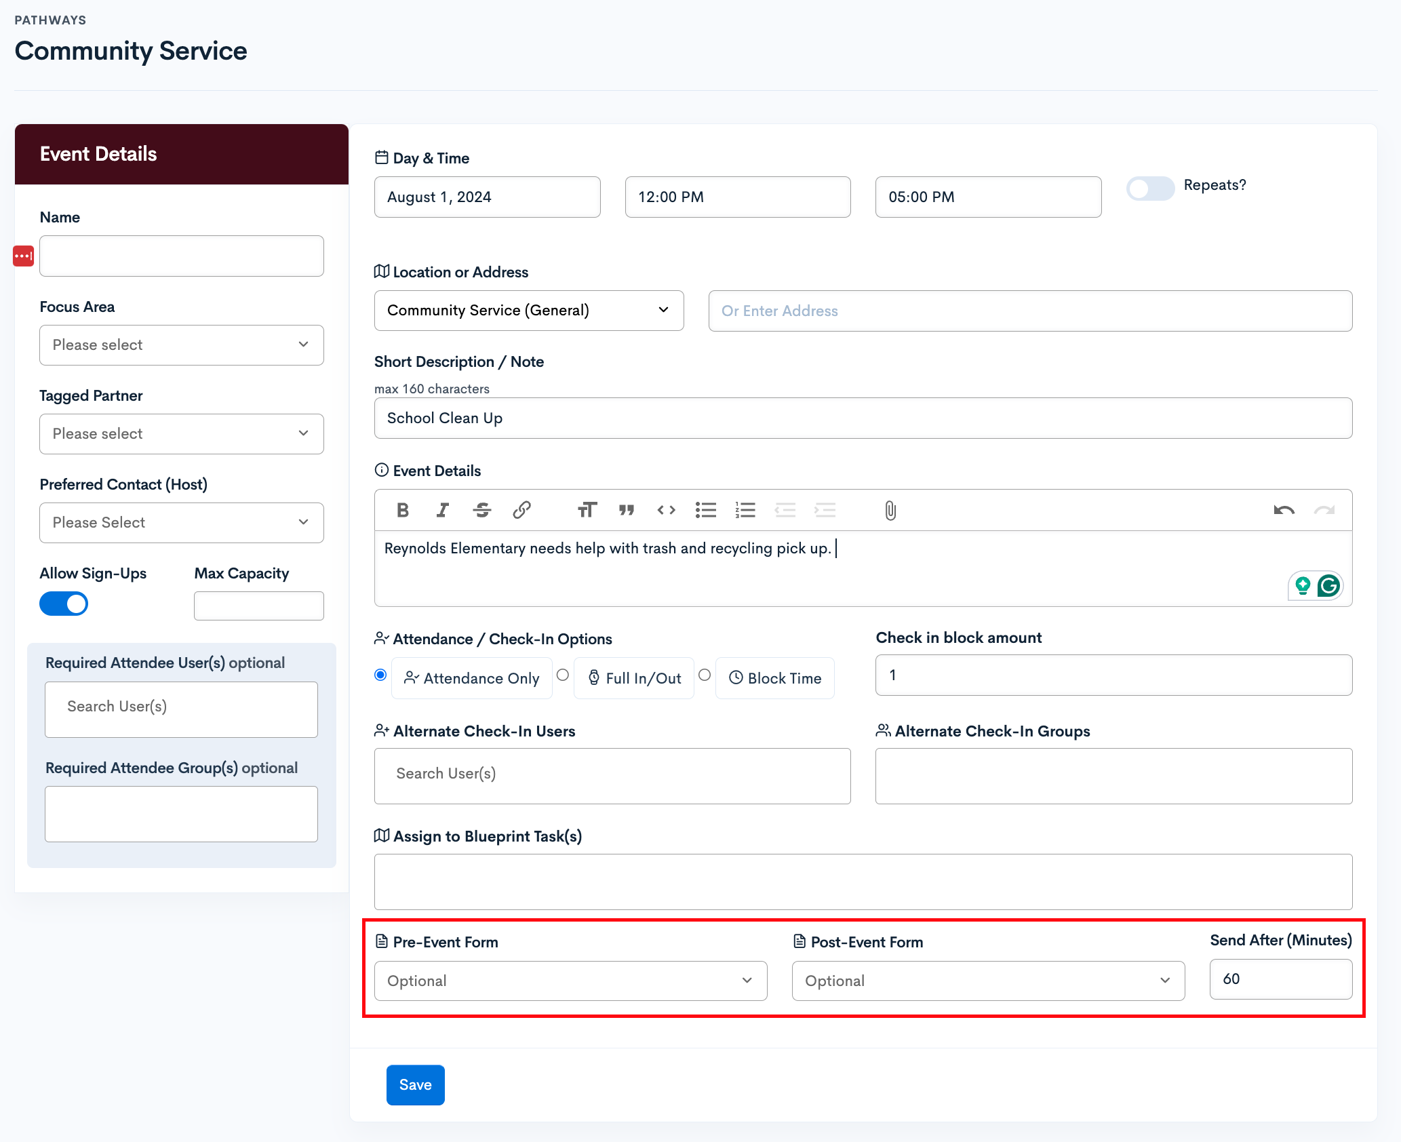The width and height of the screenshot is (1401, 1142).
Task: Enable the Repeats? toggle
Action: 1151,189
